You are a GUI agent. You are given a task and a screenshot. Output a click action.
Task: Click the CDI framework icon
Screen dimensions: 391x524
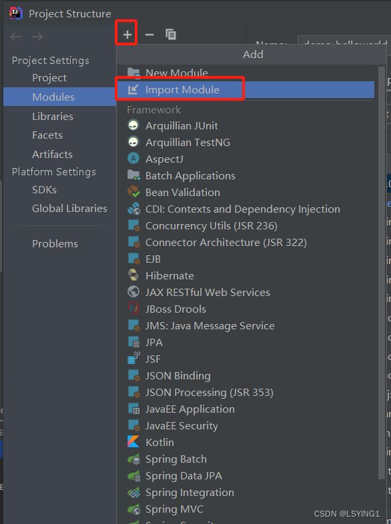tap(134, 209)
